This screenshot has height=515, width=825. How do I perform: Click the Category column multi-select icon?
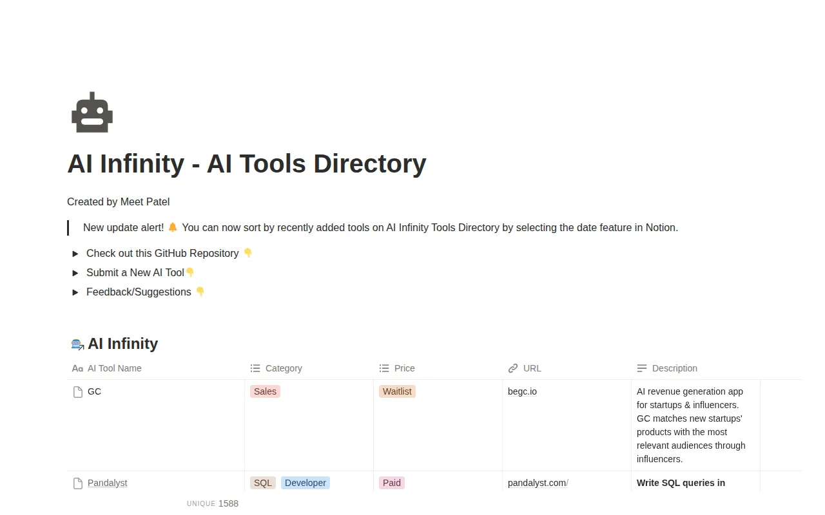pyautogui.click(x=255, y=369)
